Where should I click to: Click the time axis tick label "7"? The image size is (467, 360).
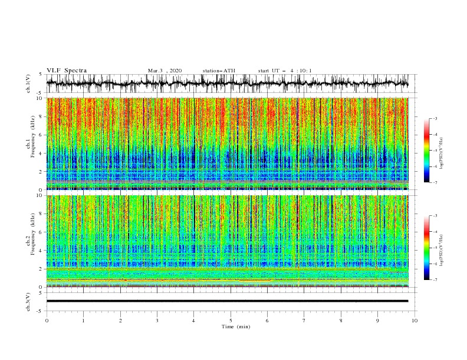point(304,321)
